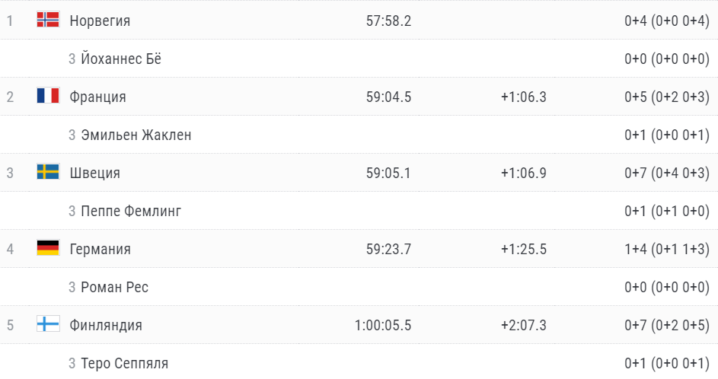Click Norway's finish time 57:58.2

(388, 21)
